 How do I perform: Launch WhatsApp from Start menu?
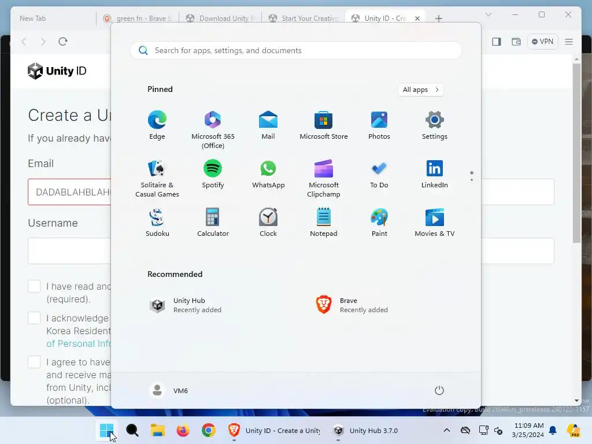[x=268, y=174]
